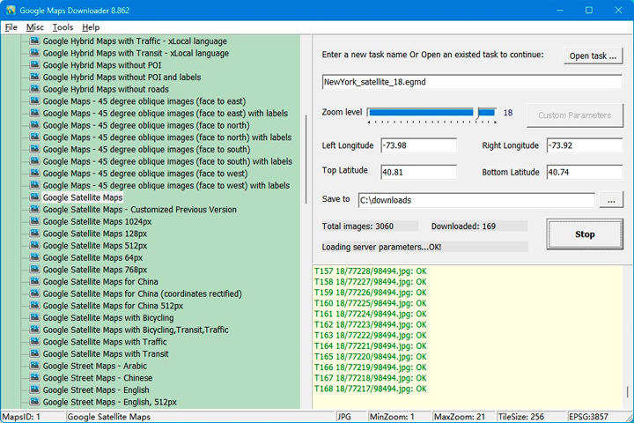The height and width of the screenshot is (423, 634).
Task: Click icon beside selected Google Satellite Maps entry
Action: (x=34, y=197)
